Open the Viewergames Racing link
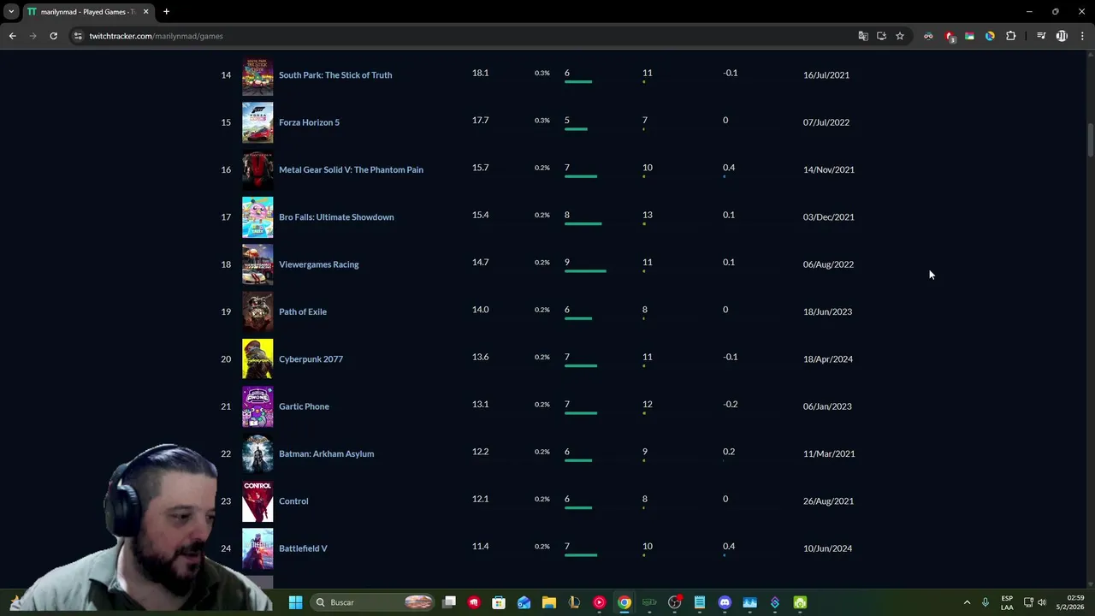Viewport: 1095px width, 616px height. tap(318, 264)
